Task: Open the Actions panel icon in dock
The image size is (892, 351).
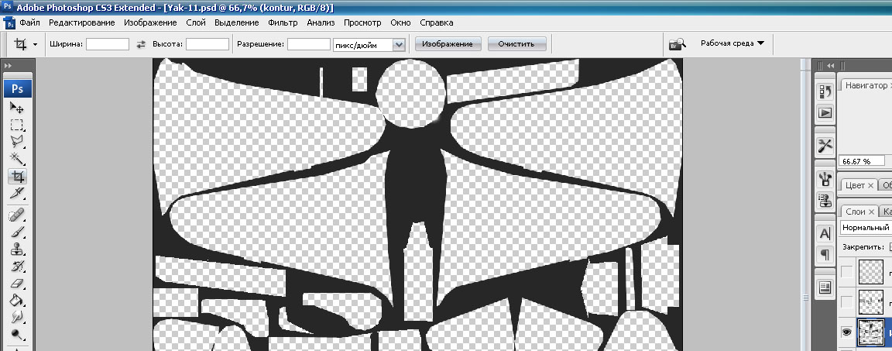Action: pyautogui.click(x=825, y=112)
